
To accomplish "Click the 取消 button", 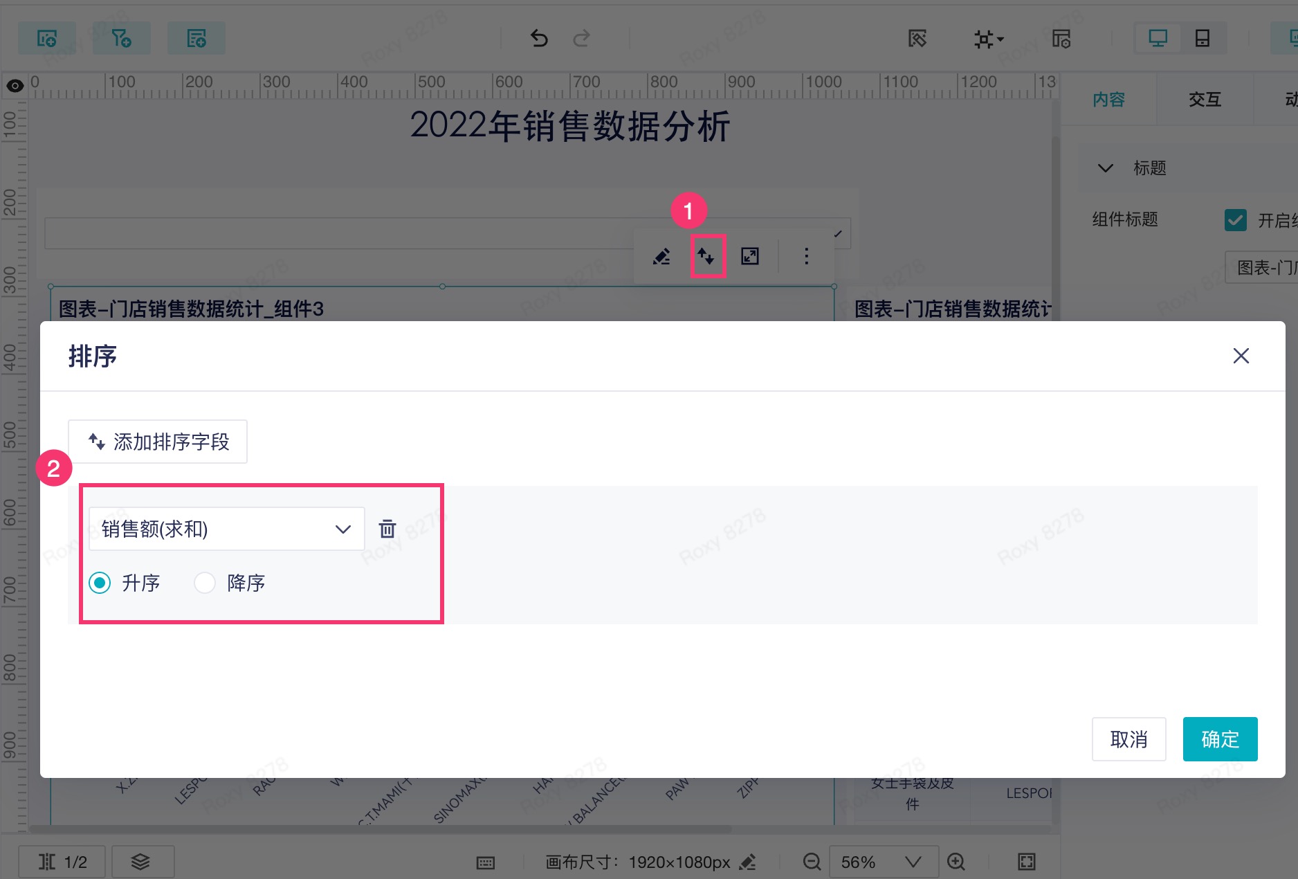I will (1128, 739).
